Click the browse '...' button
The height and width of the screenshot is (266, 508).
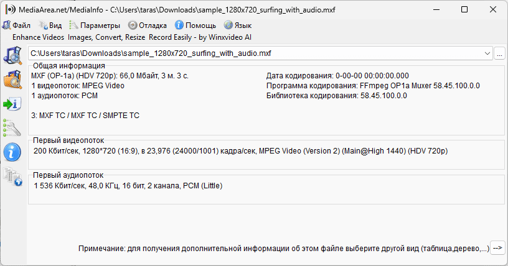(x=499, y=53)
